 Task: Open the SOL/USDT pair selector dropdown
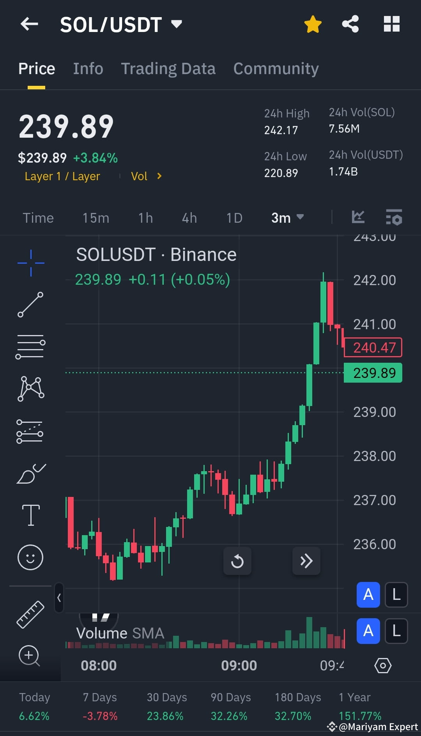point(176,24)
